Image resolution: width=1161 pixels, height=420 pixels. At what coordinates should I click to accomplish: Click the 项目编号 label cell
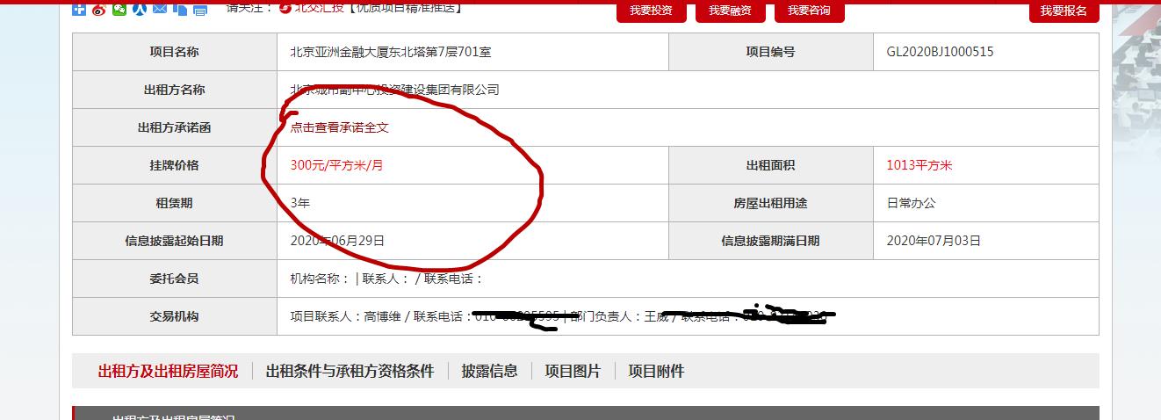[x=771, y=52]
